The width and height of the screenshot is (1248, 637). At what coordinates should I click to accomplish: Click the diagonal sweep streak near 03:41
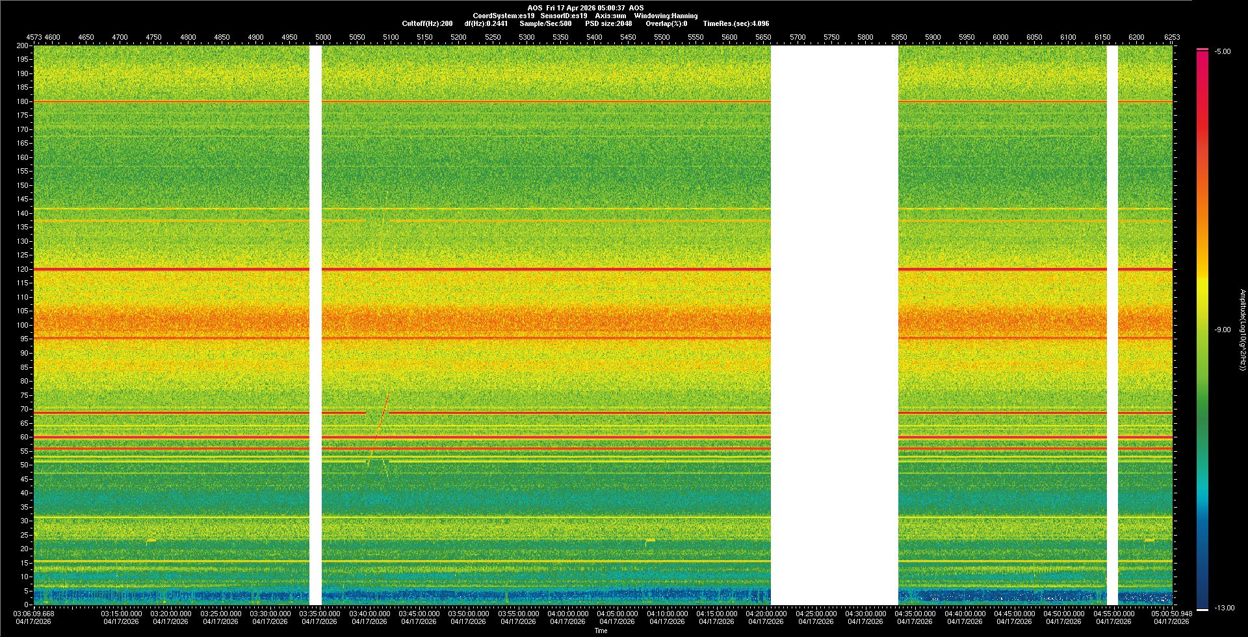(x=380, y=426)
